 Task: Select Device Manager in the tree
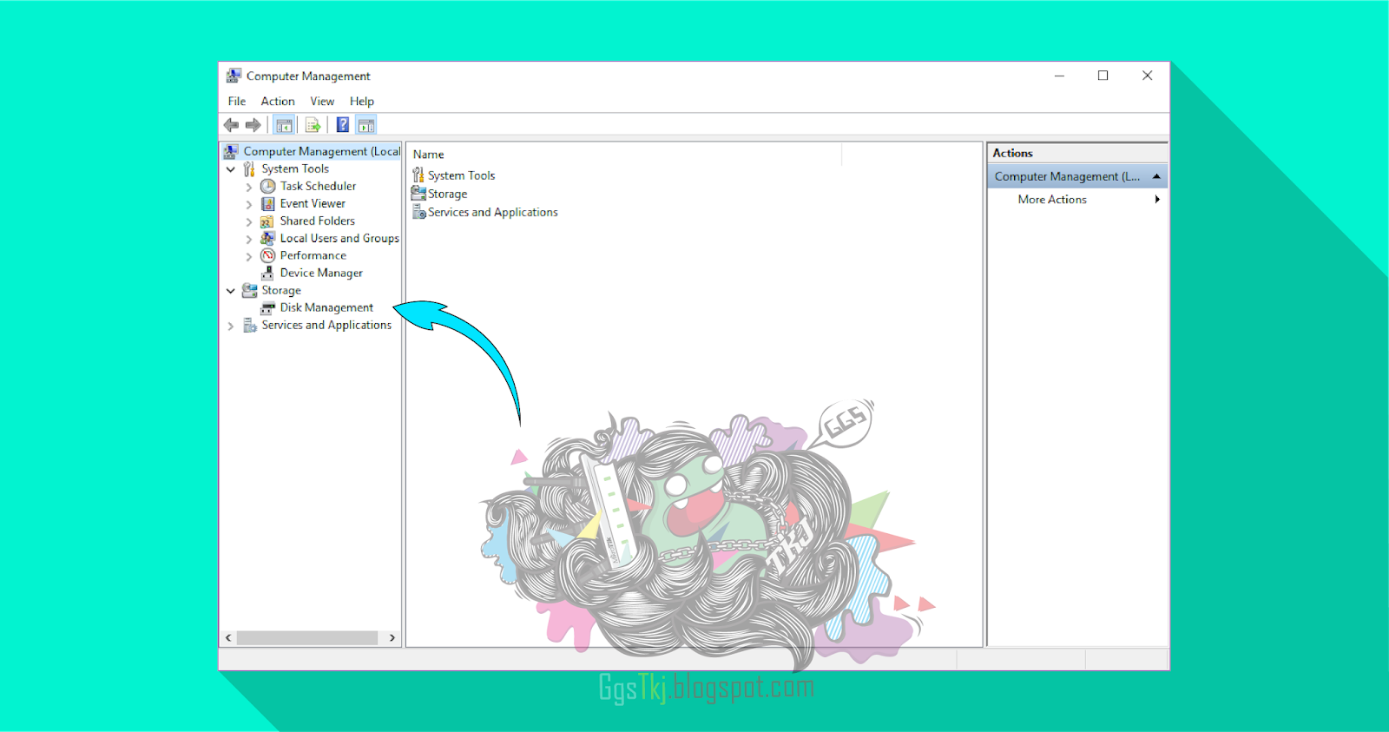[x=321, y=273]
